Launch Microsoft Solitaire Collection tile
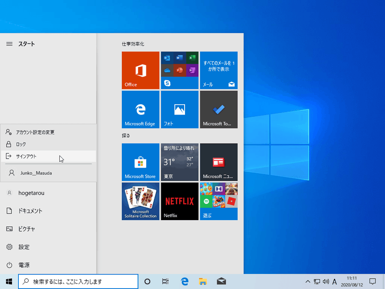This screenshot has height=289, width=385. (x=141, y=201)
